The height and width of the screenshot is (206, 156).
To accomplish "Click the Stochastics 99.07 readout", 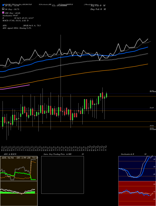I will click(10, 16).
